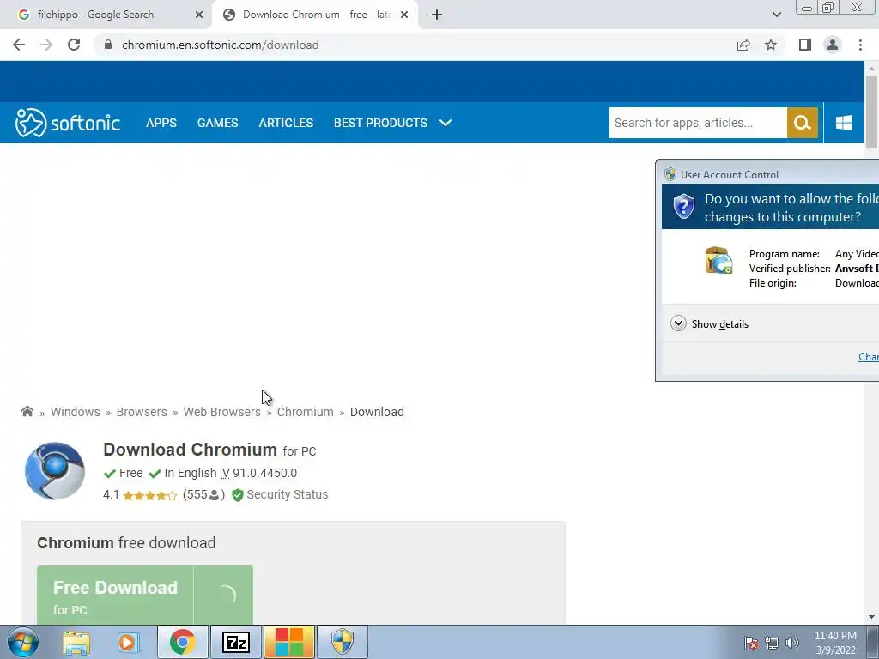Open the File Explorer taskbar icon
Image resolution: width=879 pixels, height=659 pixels.
point(76,642)
